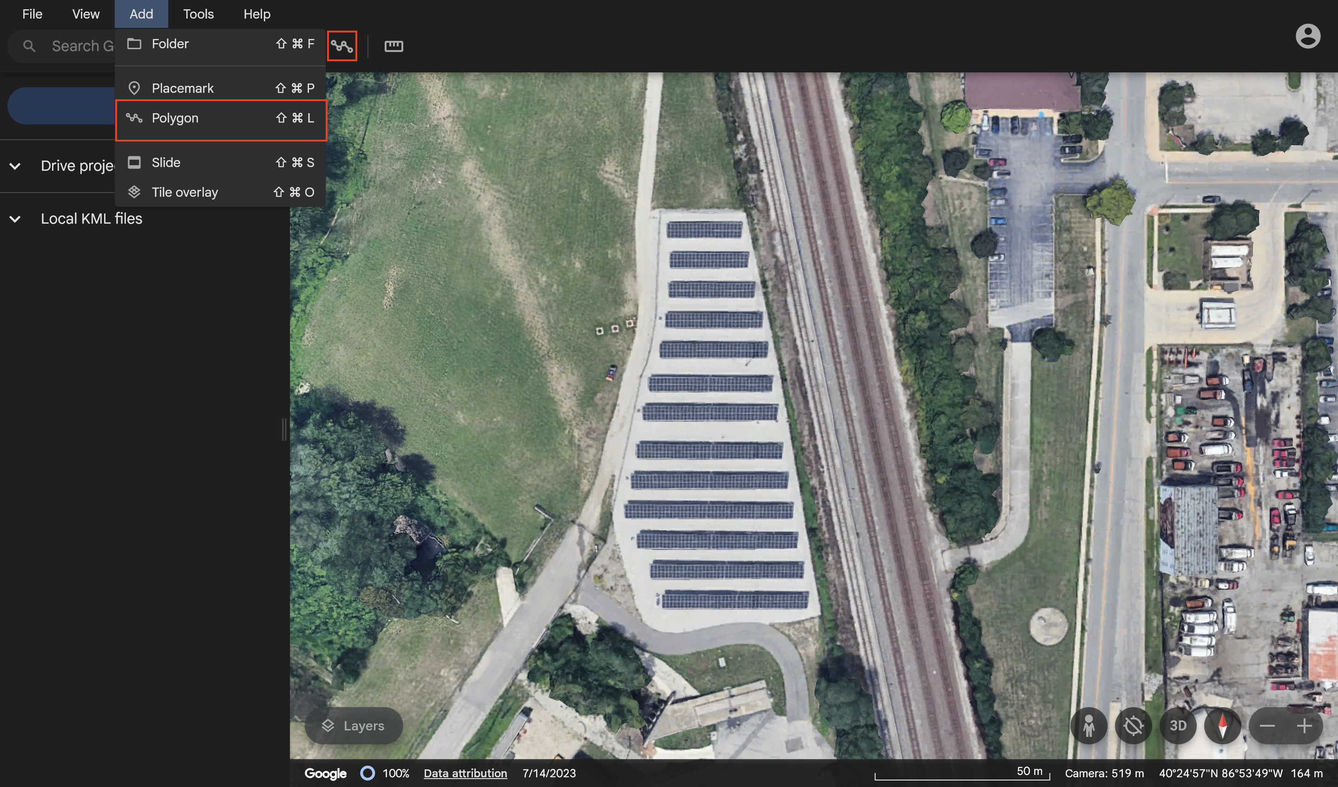Zoom in with the plus button
Screen dimensions: 1338x787
(1304, 725)
